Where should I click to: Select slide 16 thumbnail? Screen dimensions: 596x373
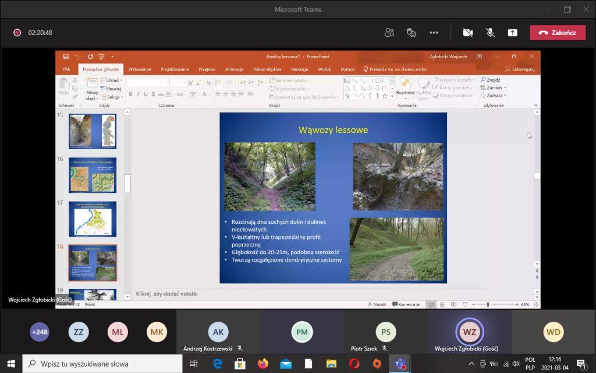coord(93,175)
